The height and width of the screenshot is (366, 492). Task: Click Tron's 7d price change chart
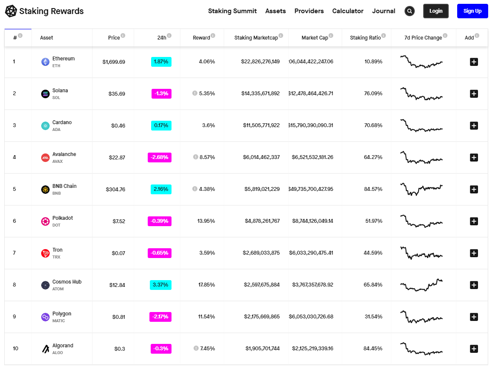421,253
